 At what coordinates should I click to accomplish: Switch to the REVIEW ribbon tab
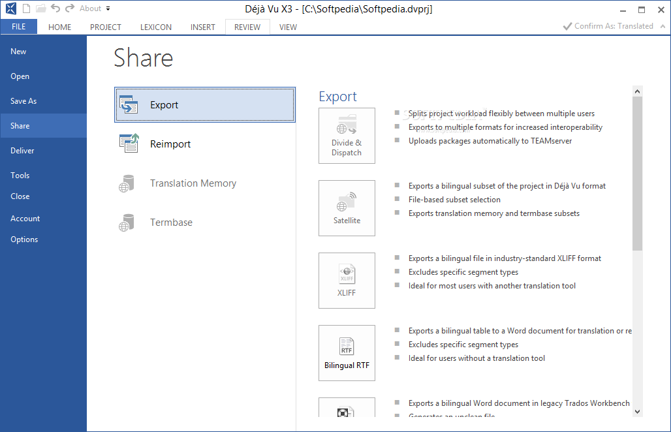[247, 27]
